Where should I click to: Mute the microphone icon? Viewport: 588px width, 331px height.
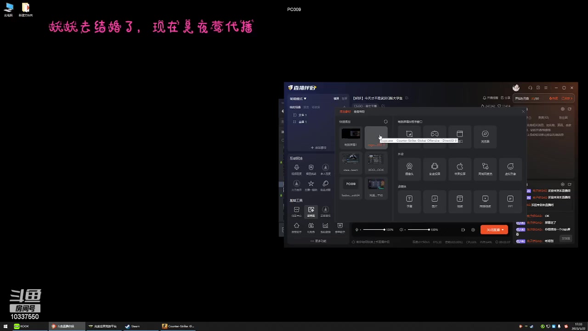(357, 230)
